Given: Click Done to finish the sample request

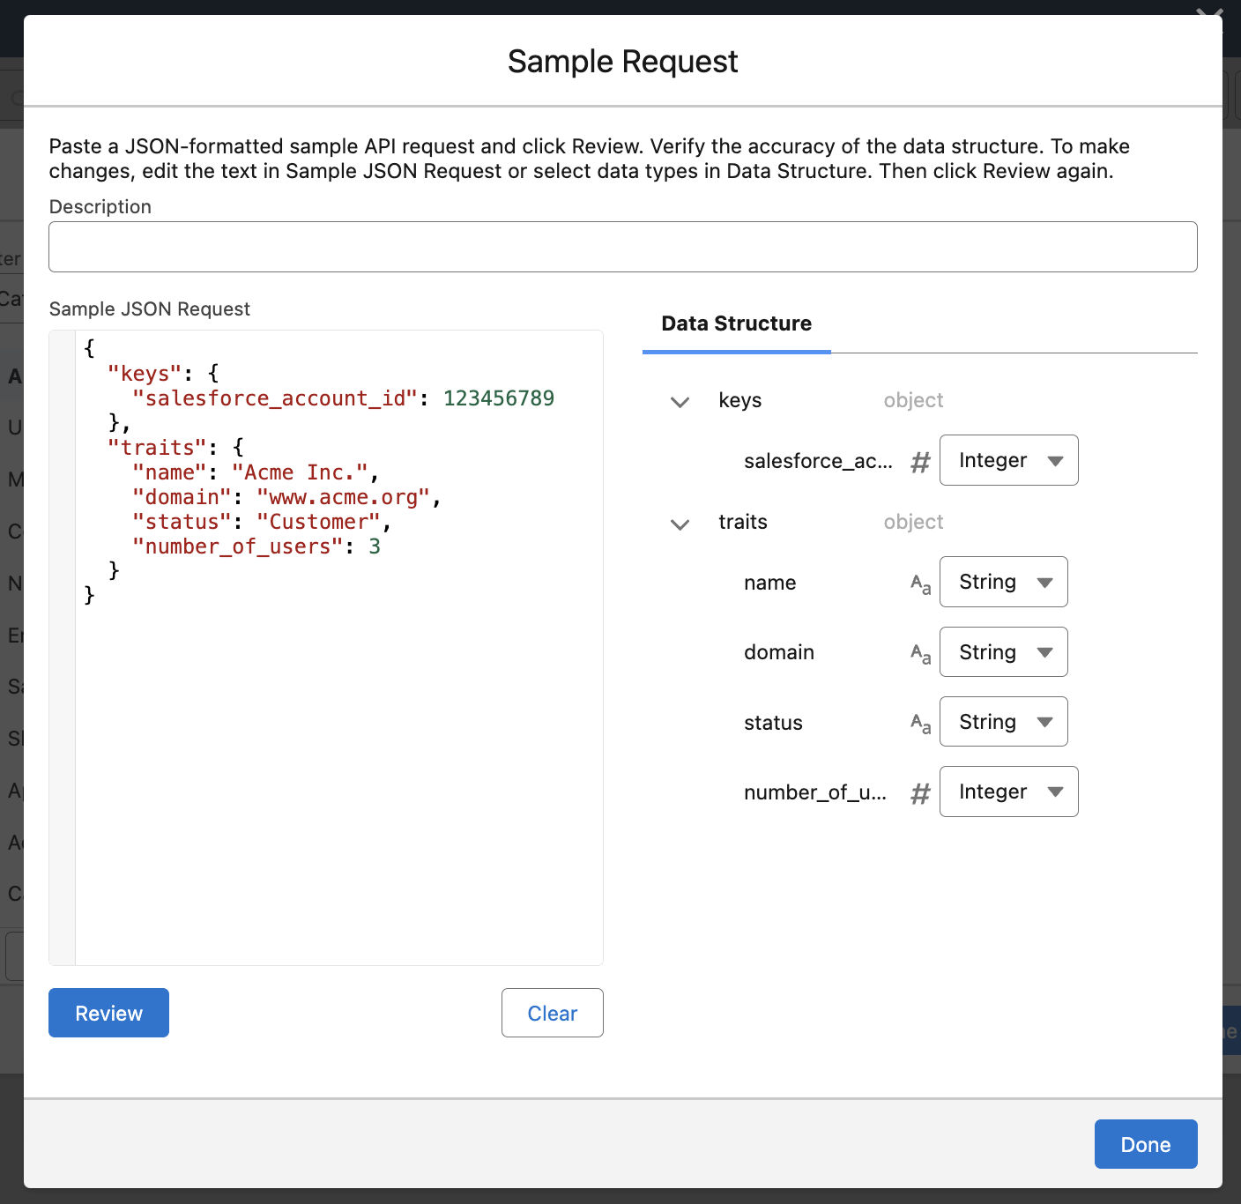Looking at the screenshot, I should [x=1145, y=1144].
